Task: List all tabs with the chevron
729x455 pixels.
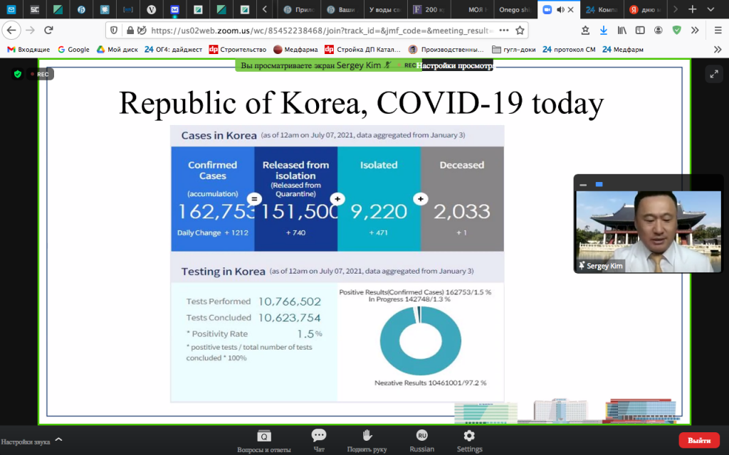Action: point(710,9)
